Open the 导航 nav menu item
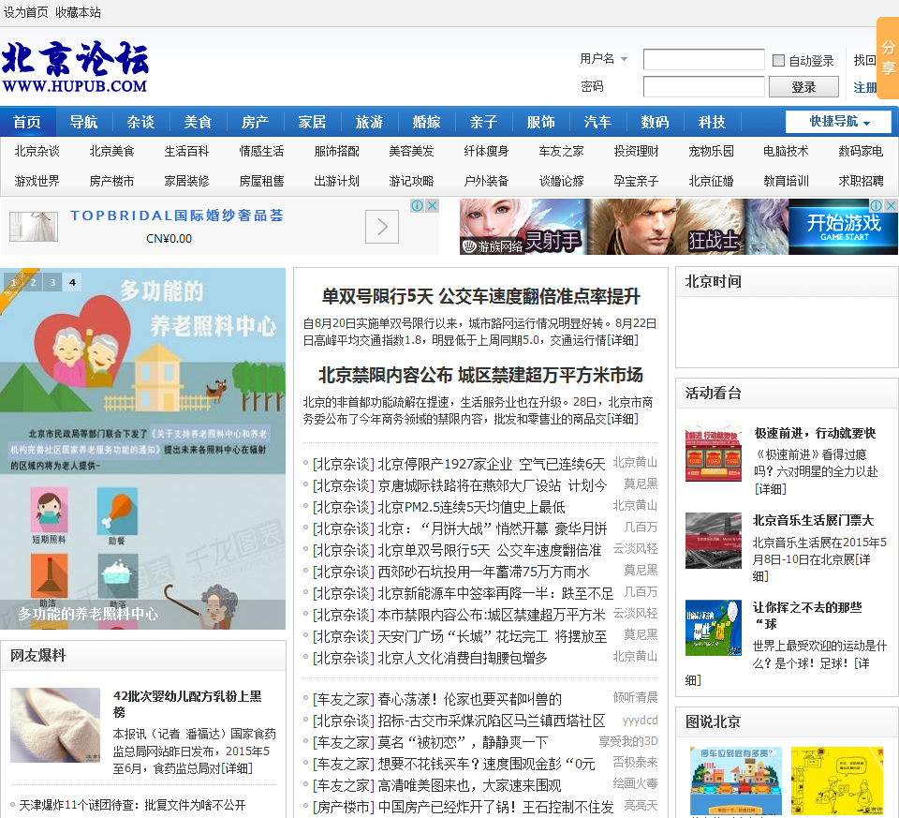 (x=83, y=122)
